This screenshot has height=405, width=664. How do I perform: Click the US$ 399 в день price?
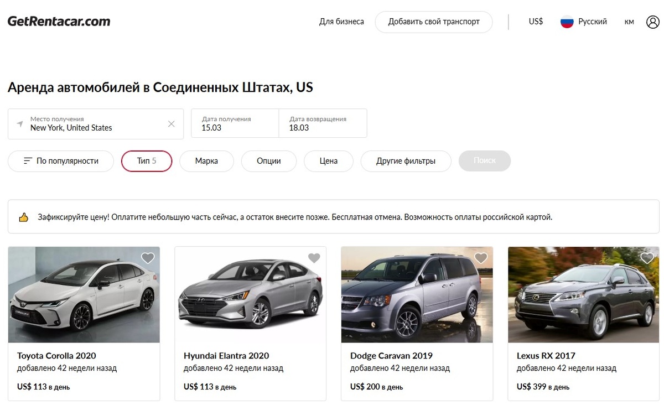(x=543, y=387)
